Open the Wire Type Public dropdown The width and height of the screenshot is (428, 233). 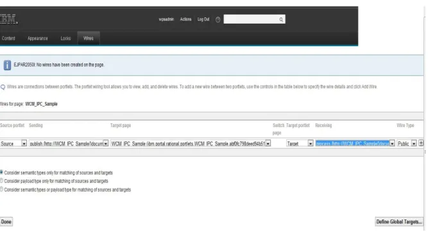click(407, 143)
